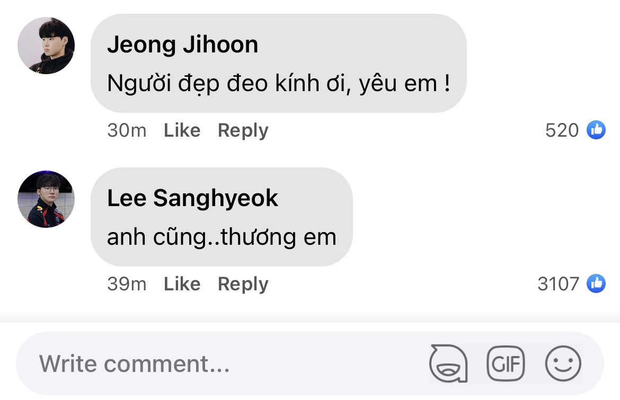Reply to Lee Sanghyeok's comment

[x=243, y=284]
